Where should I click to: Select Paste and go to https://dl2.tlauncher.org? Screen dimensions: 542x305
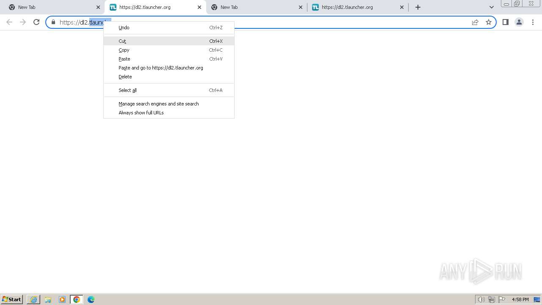tap(169, 68)
